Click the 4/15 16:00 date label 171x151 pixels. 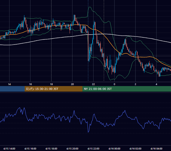click(x=30, y=148)
